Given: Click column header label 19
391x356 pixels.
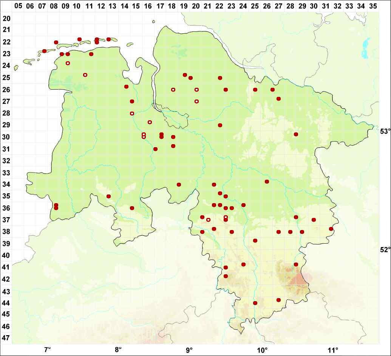Looking at the screenshot, I should (184, 6).
